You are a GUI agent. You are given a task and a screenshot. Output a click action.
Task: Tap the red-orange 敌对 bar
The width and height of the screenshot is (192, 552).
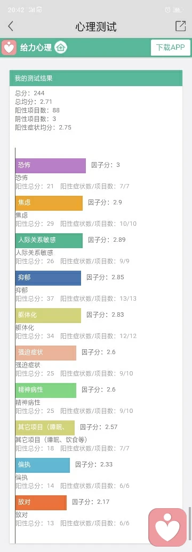pyautogui.click(x=41, y=503)
